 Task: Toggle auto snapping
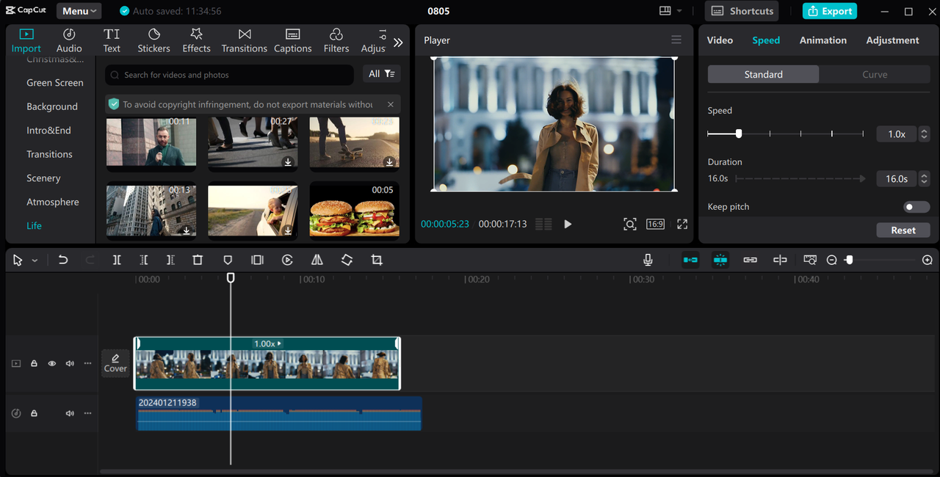720,260
